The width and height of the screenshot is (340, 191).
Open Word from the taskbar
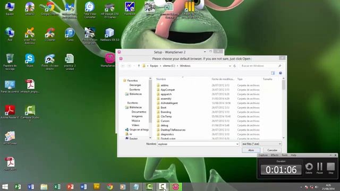[83, 187]
